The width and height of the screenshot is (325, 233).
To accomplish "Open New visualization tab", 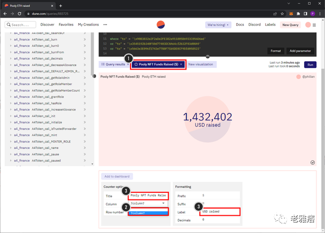I will click(201, 64).
